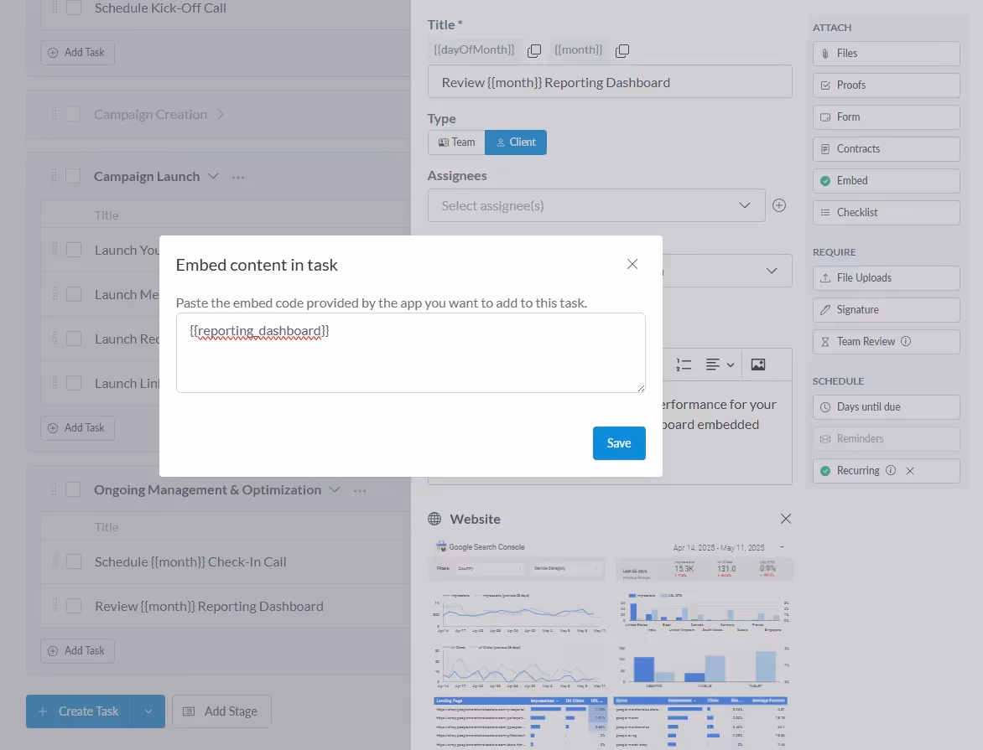
Task: Add Task under Campaign Launch stage
Action: [77, 428]
